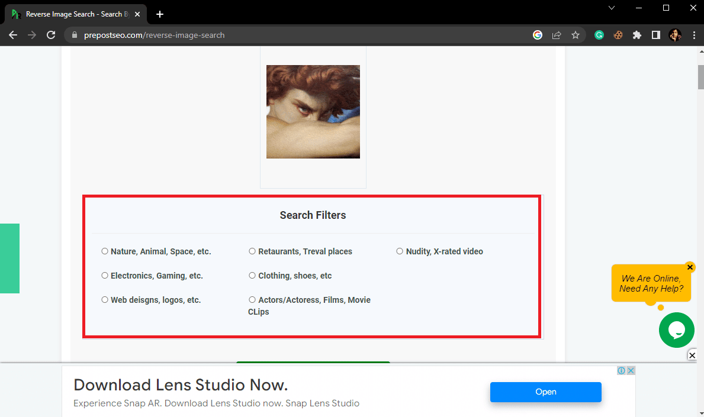The height and width of the screenshot is (417, 704).
Task: Close the chat widget with X
Action: click(692, 355)
